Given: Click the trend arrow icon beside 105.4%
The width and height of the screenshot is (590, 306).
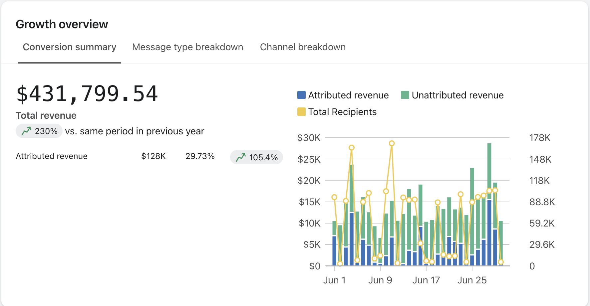Looking at the screenshot, I should (241, 157).
